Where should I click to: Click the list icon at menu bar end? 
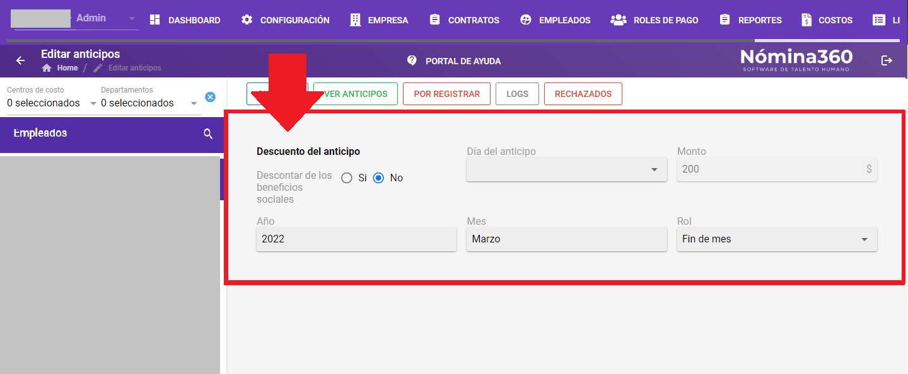point(879,20)
